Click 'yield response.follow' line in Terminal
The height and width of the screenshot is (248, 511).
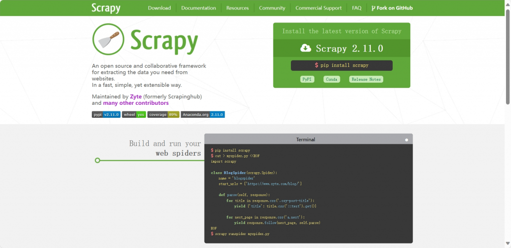click(277, 223)
